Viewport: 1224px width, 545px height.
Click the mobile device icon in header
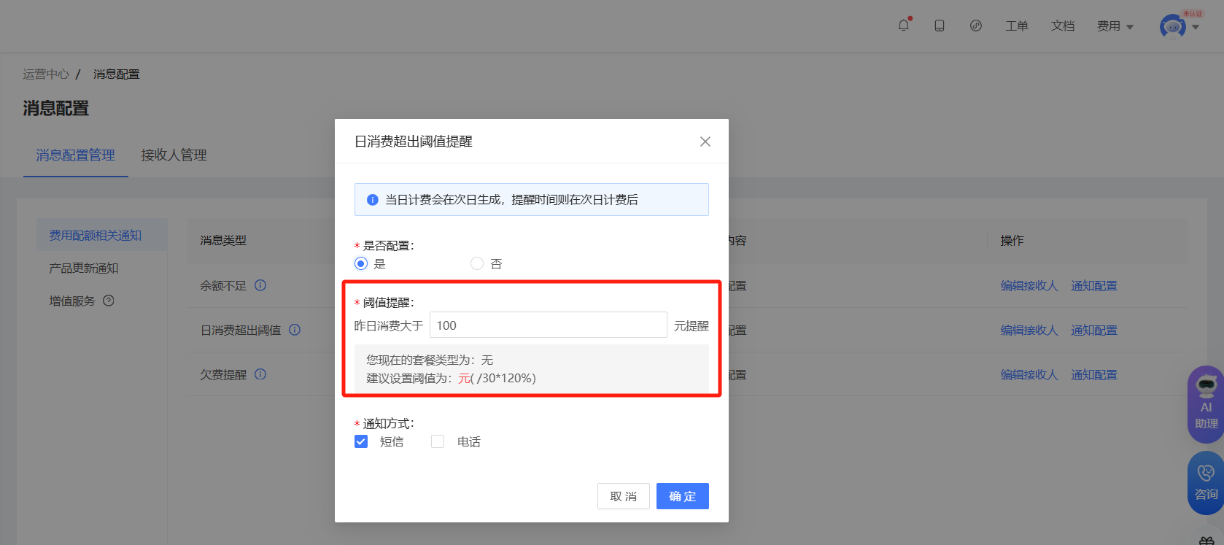pyautogui.click(x=940, y=26)
